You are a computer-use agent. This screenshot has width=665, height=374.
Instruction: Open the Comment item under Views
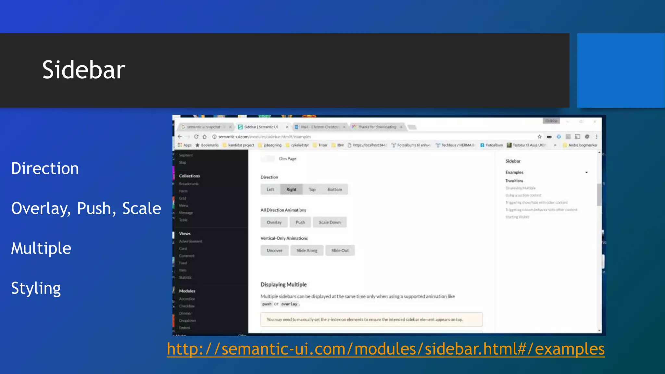pyautogui.click(x=187, y=256)
